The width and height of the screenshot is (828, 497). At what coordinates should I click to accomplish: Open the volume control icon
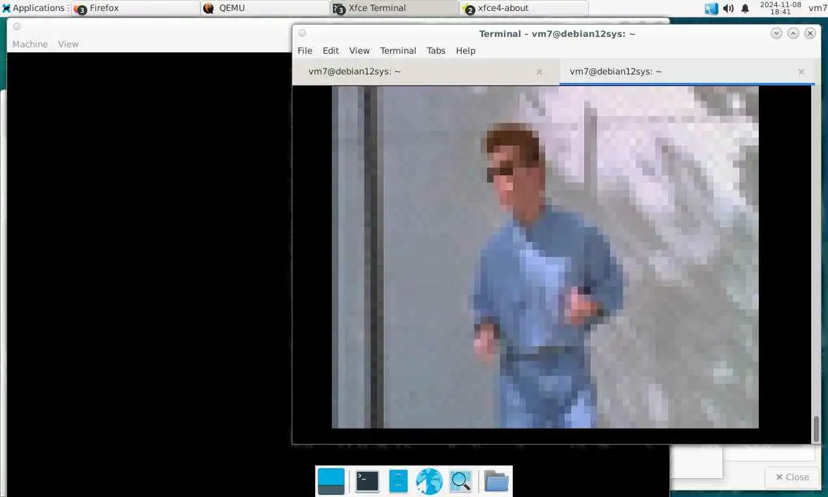[x=728, y=8]
